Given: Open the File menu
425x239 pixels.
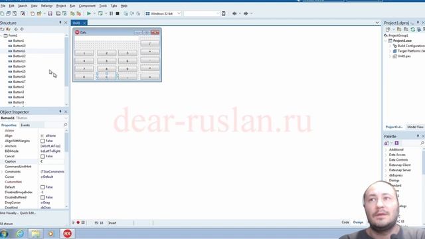Looking at the screenshot, I should (3, 6).
